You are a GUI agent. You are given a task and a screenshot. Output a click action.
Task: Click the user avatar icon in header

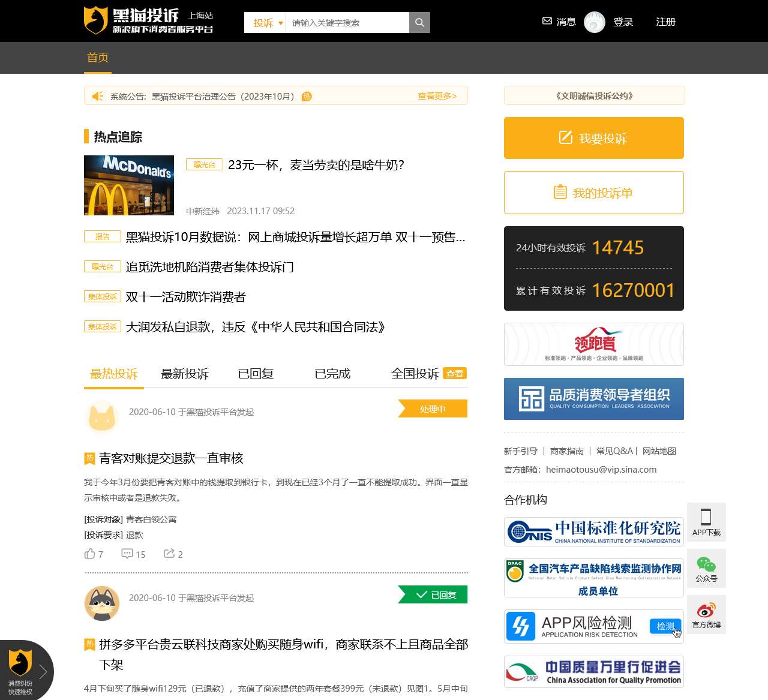click(x=594, y=22)
